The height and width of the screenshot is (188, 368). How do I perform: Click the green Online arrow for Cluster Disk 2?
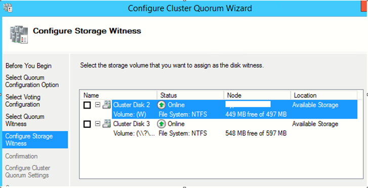pos(161,105)
